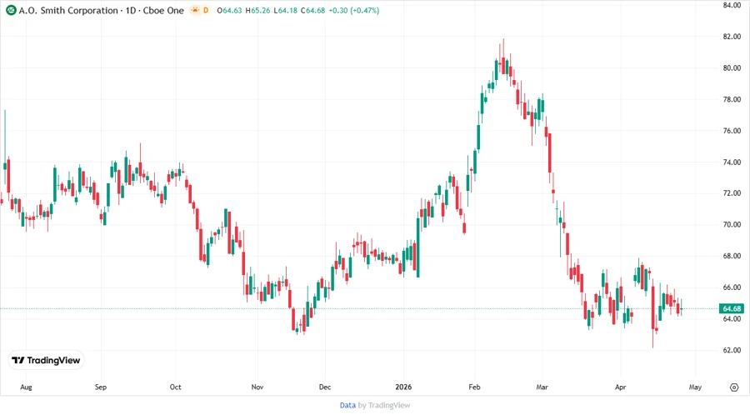The height and width of the screenshot is (415, 750).
Task: Click the 'Oct' date axis label
Action: point(175,387)
